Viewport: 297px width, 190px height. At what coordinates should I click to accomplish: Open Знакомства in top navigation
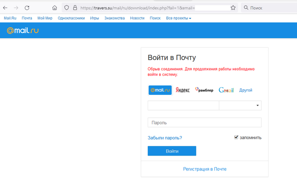point(115,18)
